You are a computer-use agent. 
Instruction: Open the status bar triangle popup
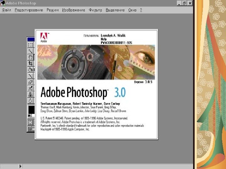(x=20, y=166)
